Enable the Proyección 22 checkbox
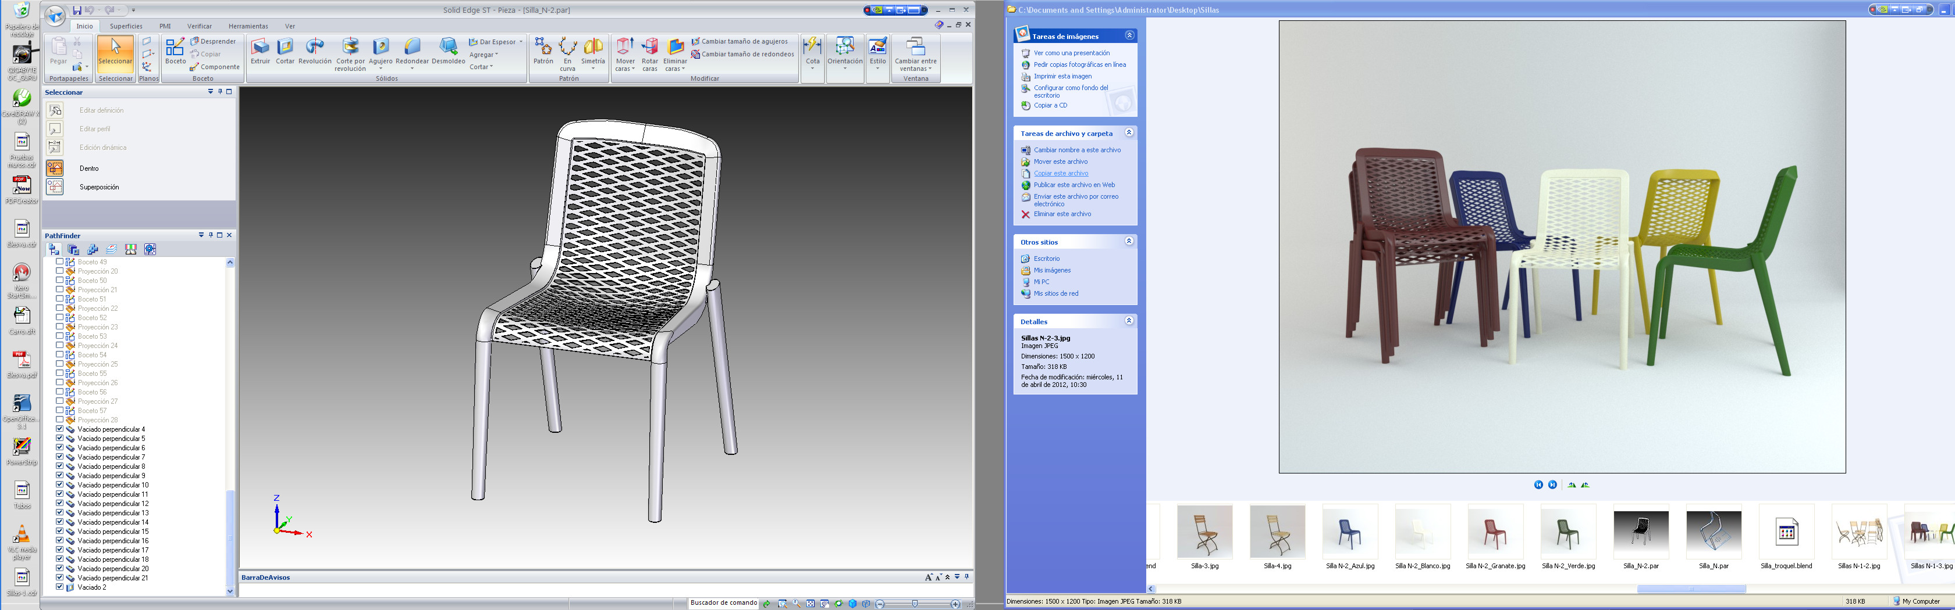Screen dimensions: 1955x610 coord(60,308)
